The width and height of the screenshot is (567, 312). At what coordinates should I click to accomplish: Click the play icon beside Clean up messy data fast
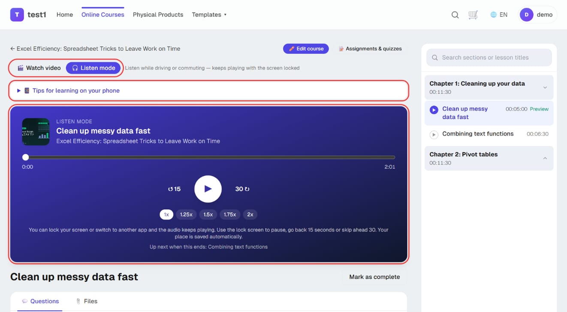pos(434,110)
